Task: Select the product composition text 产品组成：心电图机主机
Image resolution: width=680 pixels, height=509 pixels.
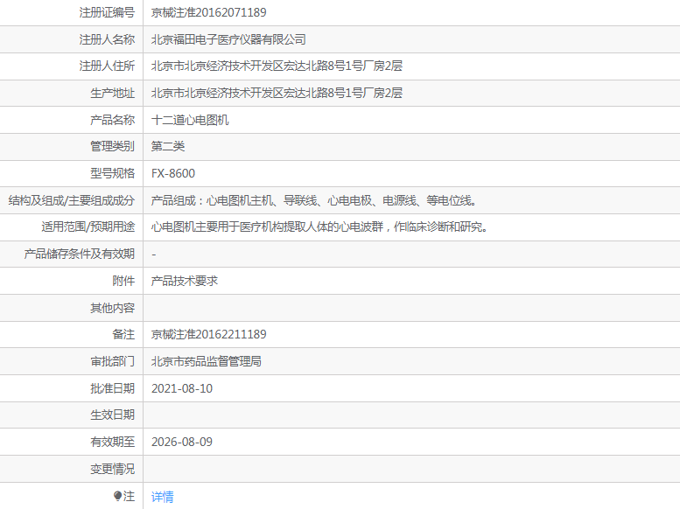Action: [212, 201]
